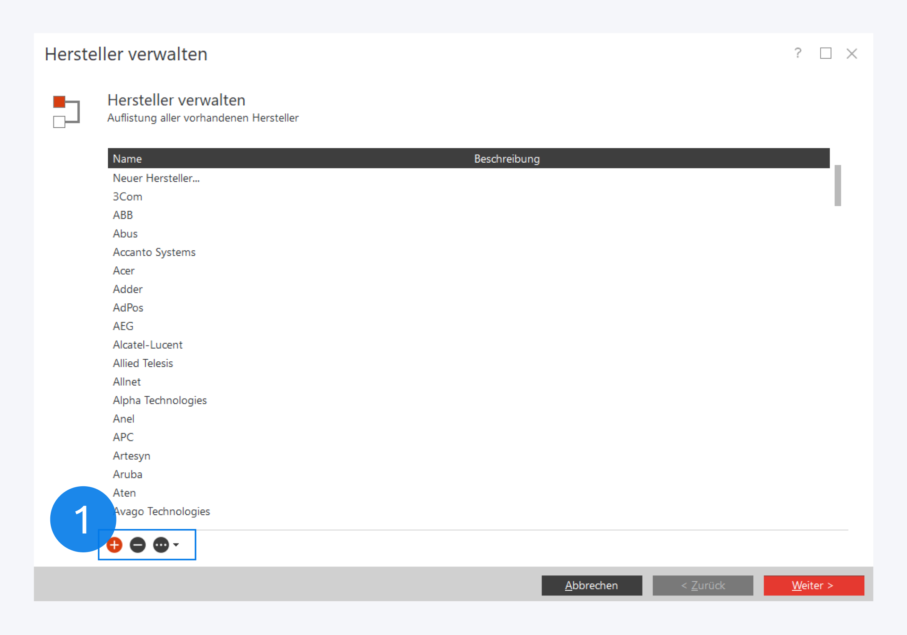Expand the more options dropdown arrow
The width and height of the screenshot is (907, 635).
176,545
